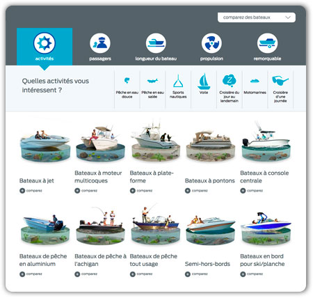
Task: Open 'Bateaux à moteur multicoques' boat image
Action: click(x=100, y=144)
